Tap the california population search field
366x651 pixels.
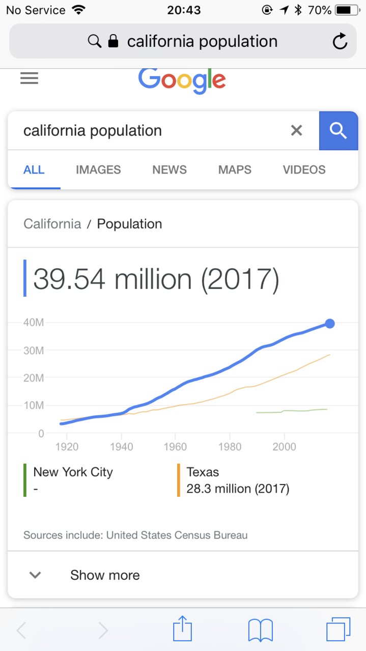[x=153, y=131]
